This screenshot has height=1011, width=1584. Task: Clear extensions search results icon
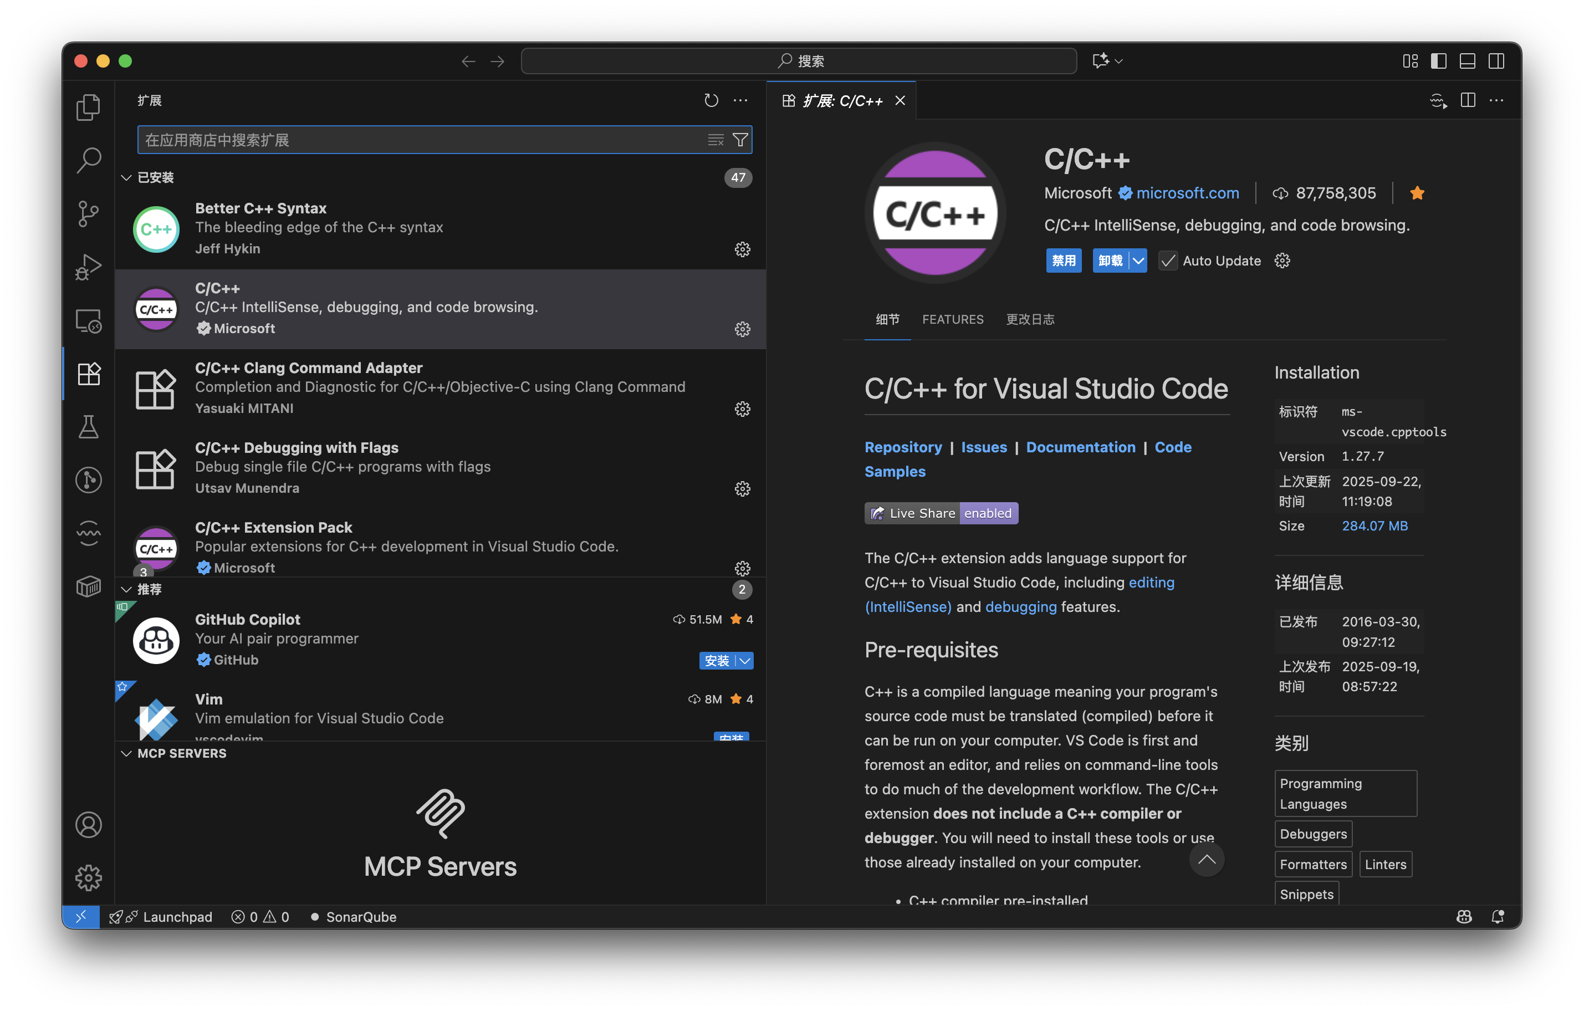[716, 140]
